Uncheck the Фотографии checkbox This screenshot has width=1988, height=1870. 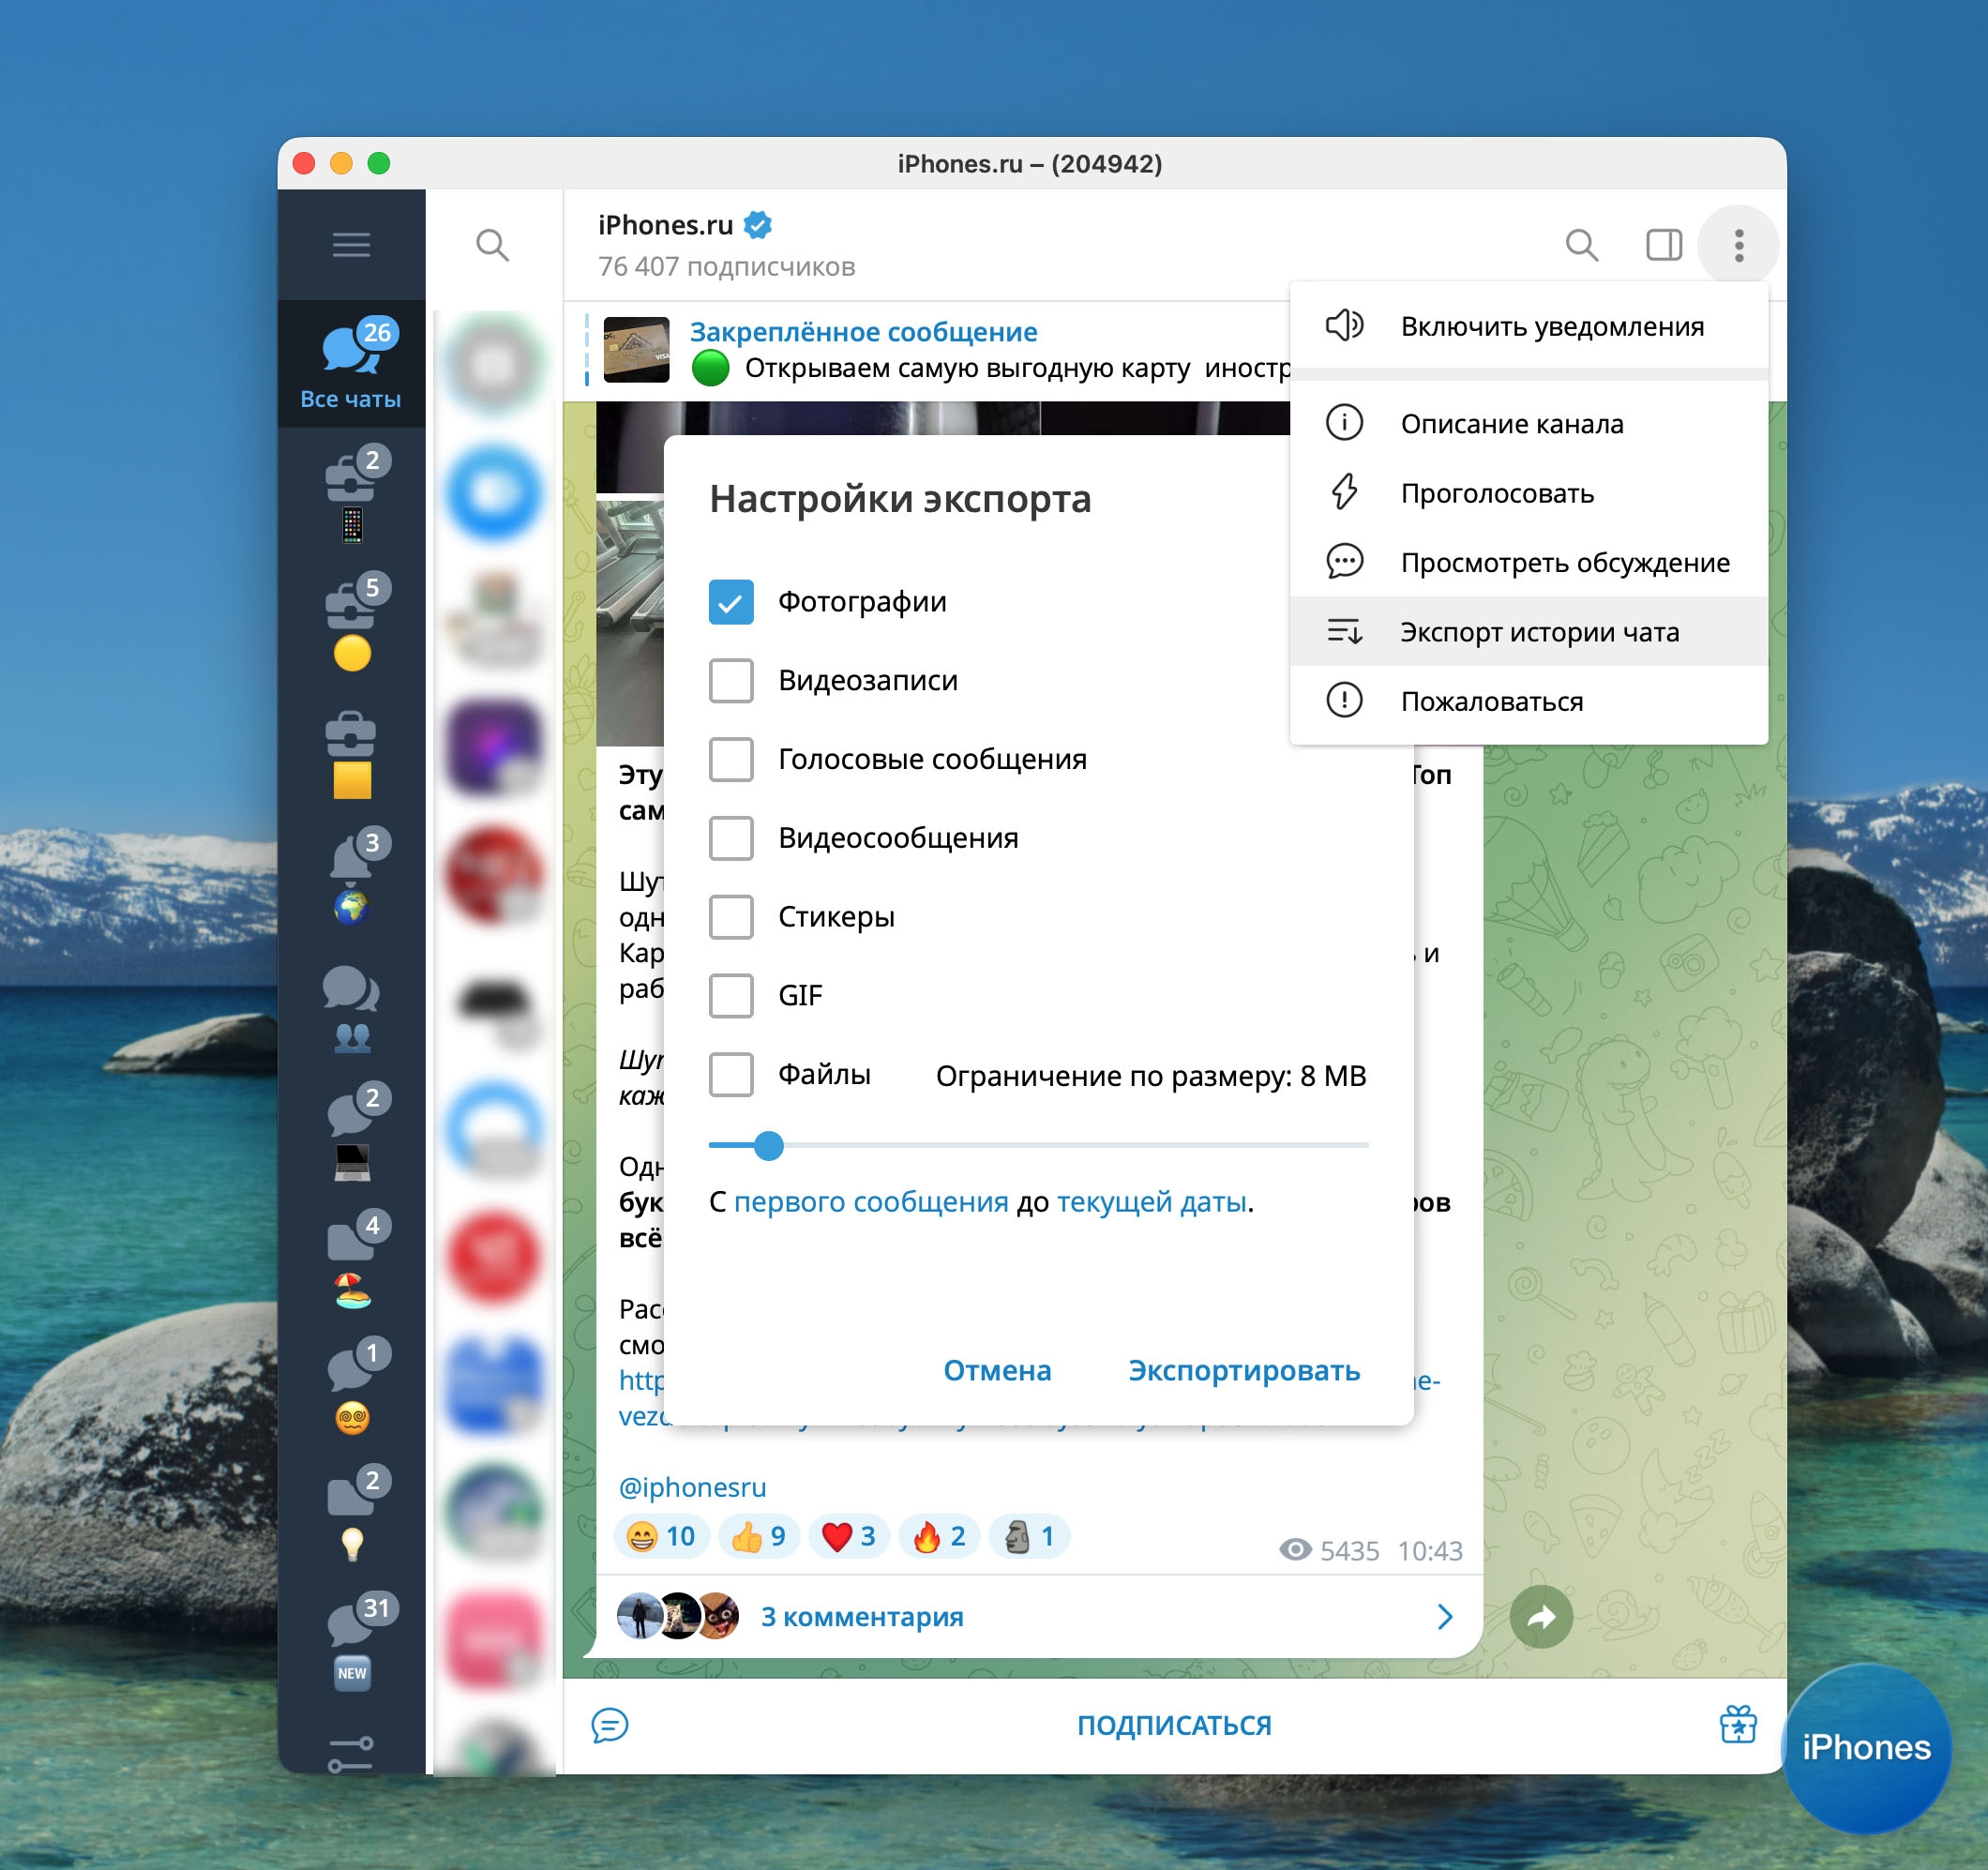(731, 602)
